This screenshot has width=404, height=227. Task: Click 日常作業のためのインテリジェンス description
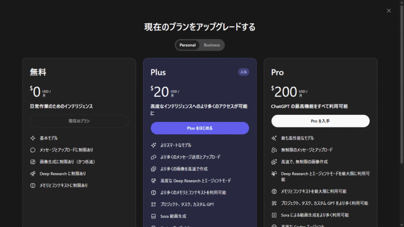pos(61,106)
